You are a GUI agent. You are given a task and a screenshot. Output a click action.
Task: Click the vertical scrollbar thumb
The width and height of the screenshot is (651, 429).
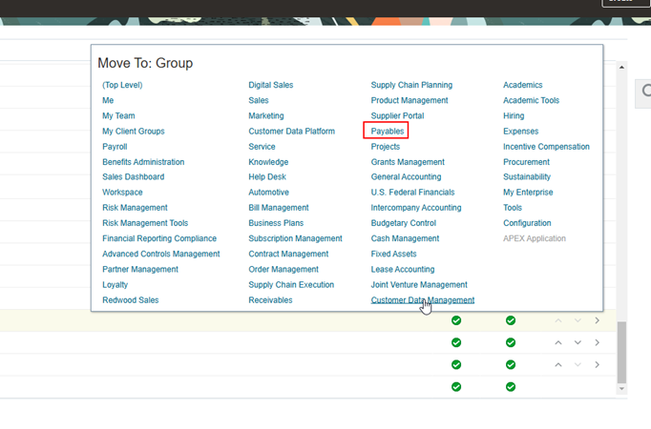pyautogui.click(x=621, y=353)
